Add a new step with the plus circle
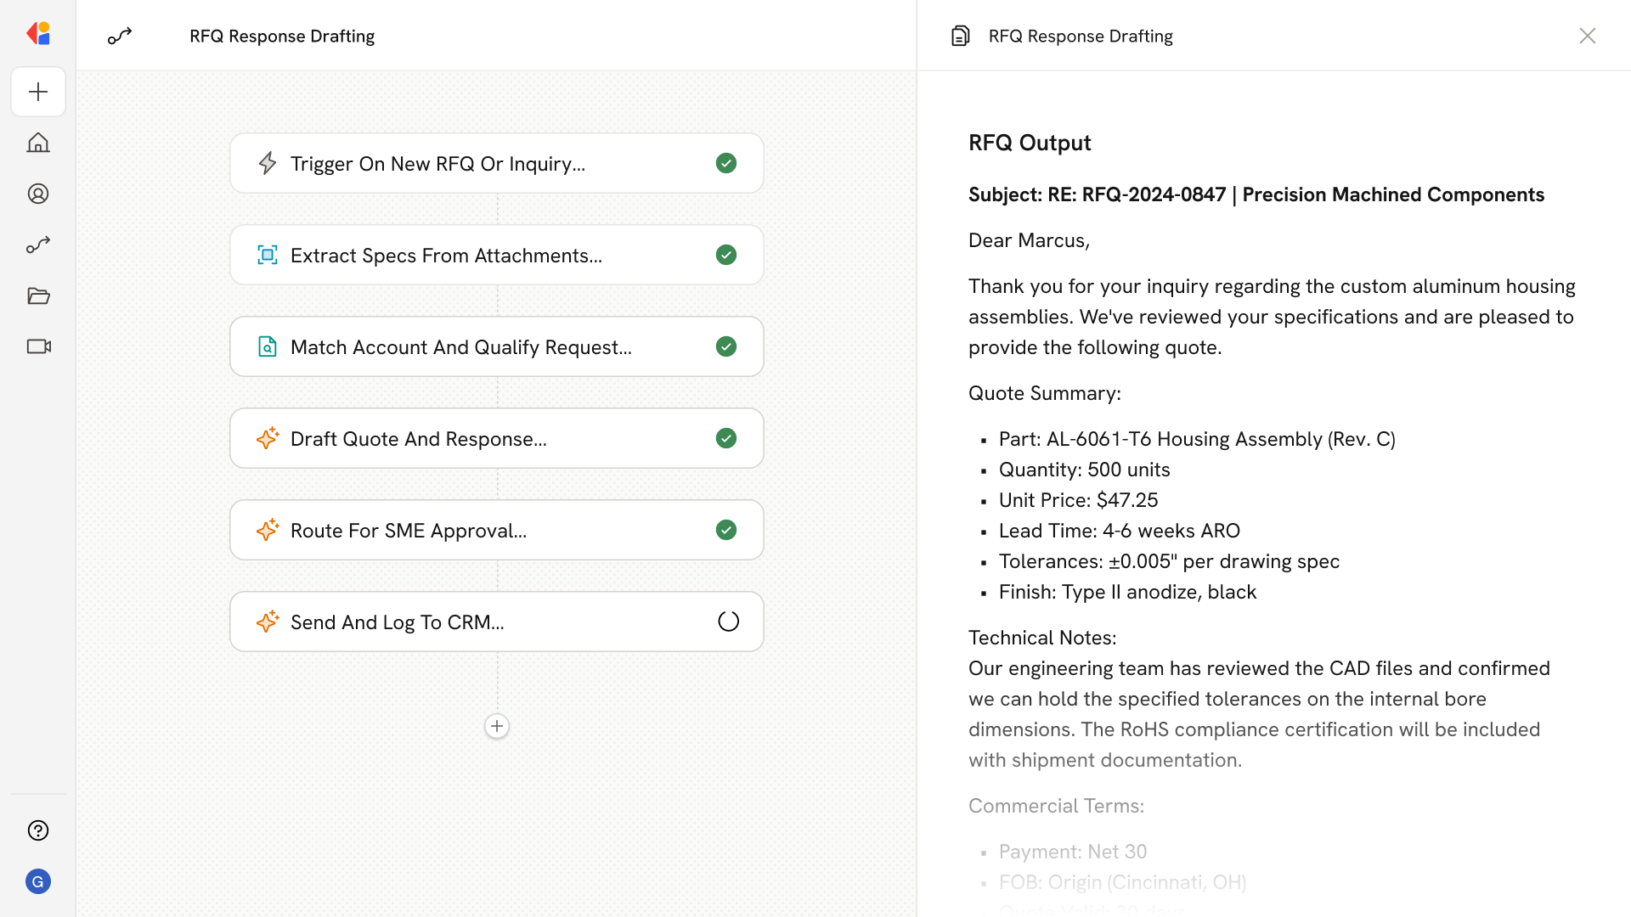Image resolution: width=1631 pixels, height=917 pixels. (x=497, y=726)
